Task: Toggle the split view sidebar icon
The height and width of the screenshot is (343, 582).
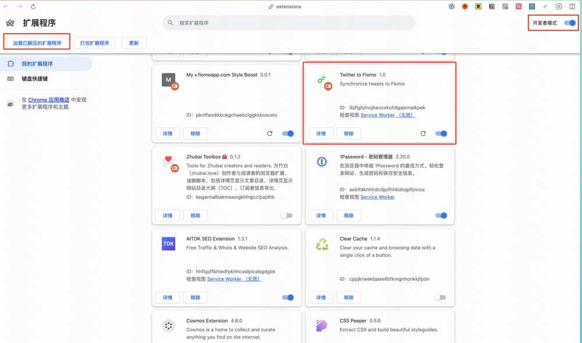Action: [572, 6]
